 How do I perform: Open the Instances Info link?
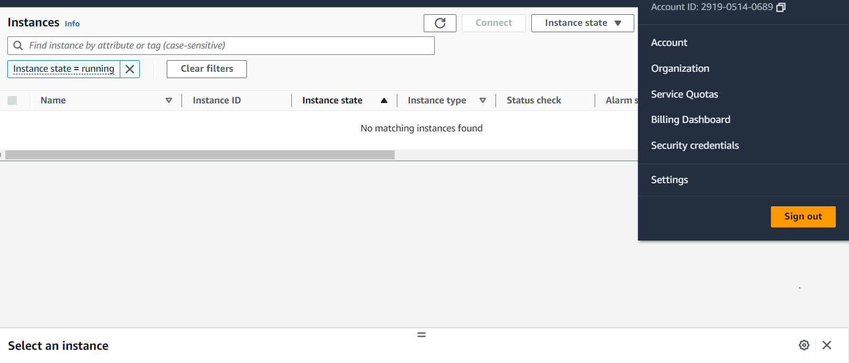(72, 24)
